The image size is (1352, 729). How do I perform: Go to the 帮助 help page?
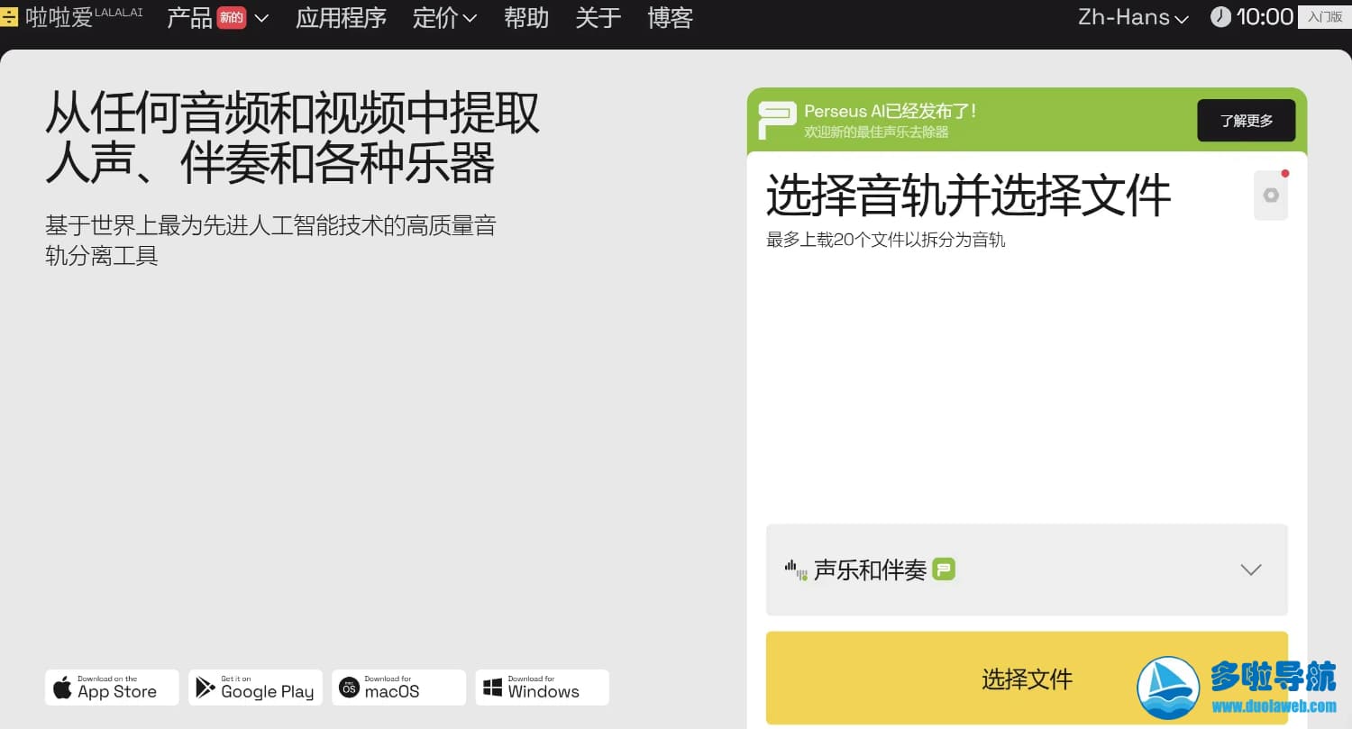526,17
